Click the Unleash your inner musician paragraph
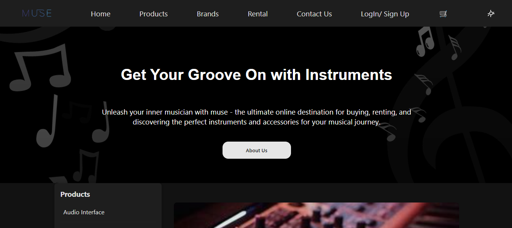 pyautogui.click(x=256, y=117)
